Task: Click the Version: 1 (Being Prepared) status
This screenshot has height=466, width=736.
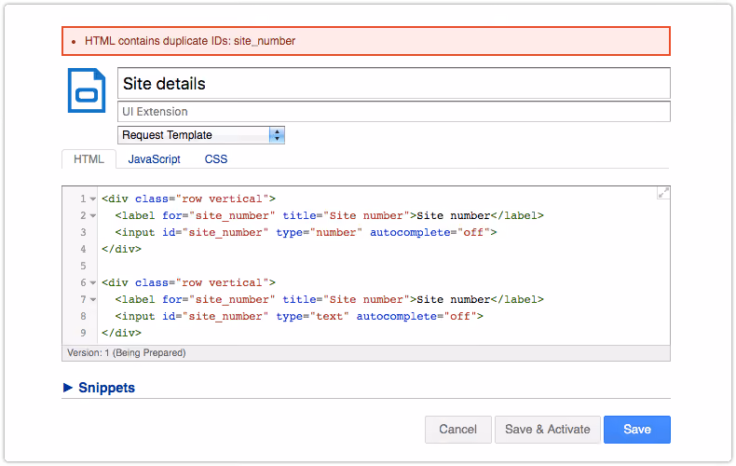Action: click(127, 353)
